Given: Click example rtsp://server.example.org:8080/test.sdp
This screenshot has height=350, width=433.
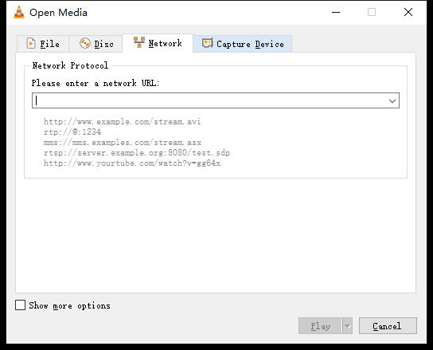Looking at the screenshot, I should pos(137,152).
